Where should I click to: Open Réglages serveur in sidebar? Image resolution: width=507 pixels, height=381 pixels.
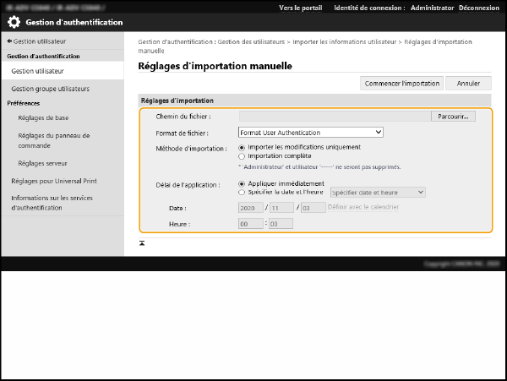(x=42, y=163)
